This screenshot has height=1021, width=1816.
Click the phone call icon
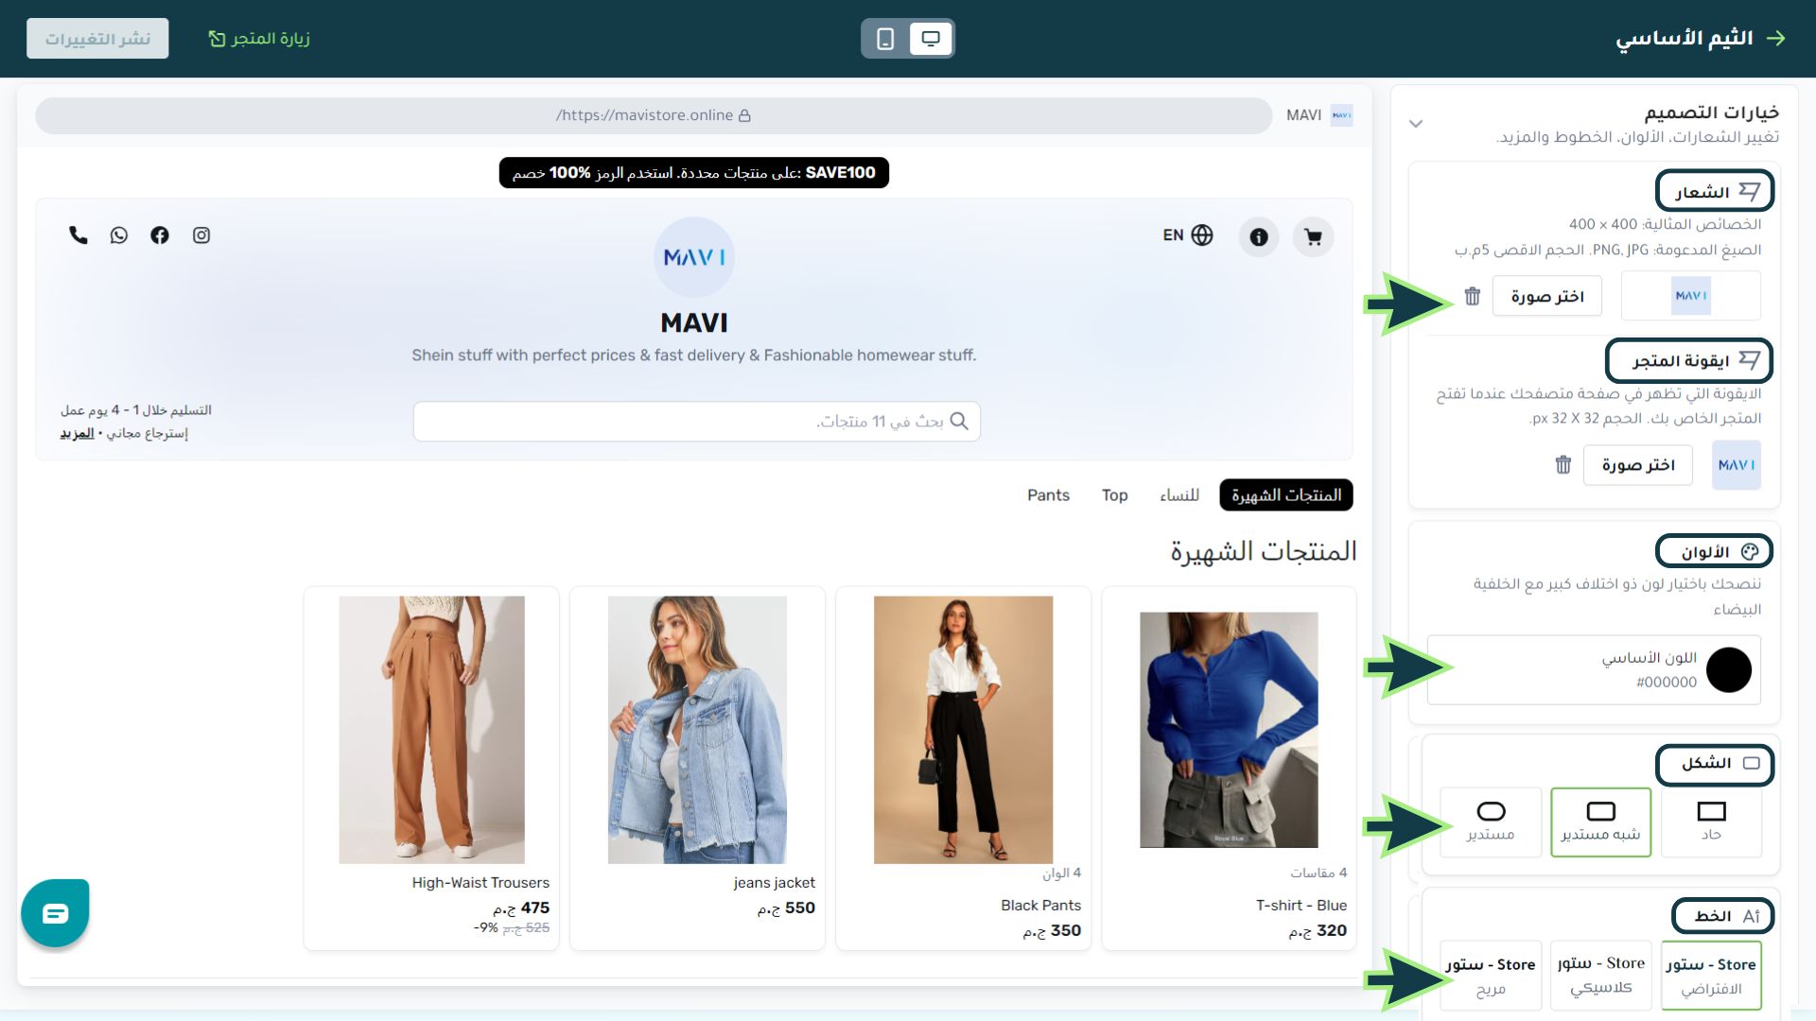click(x=79, y=235)
